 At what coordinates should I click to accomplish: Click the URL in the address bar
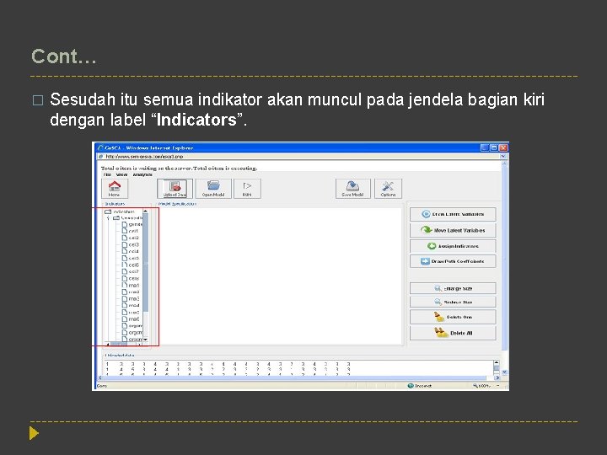click(144, 157)
